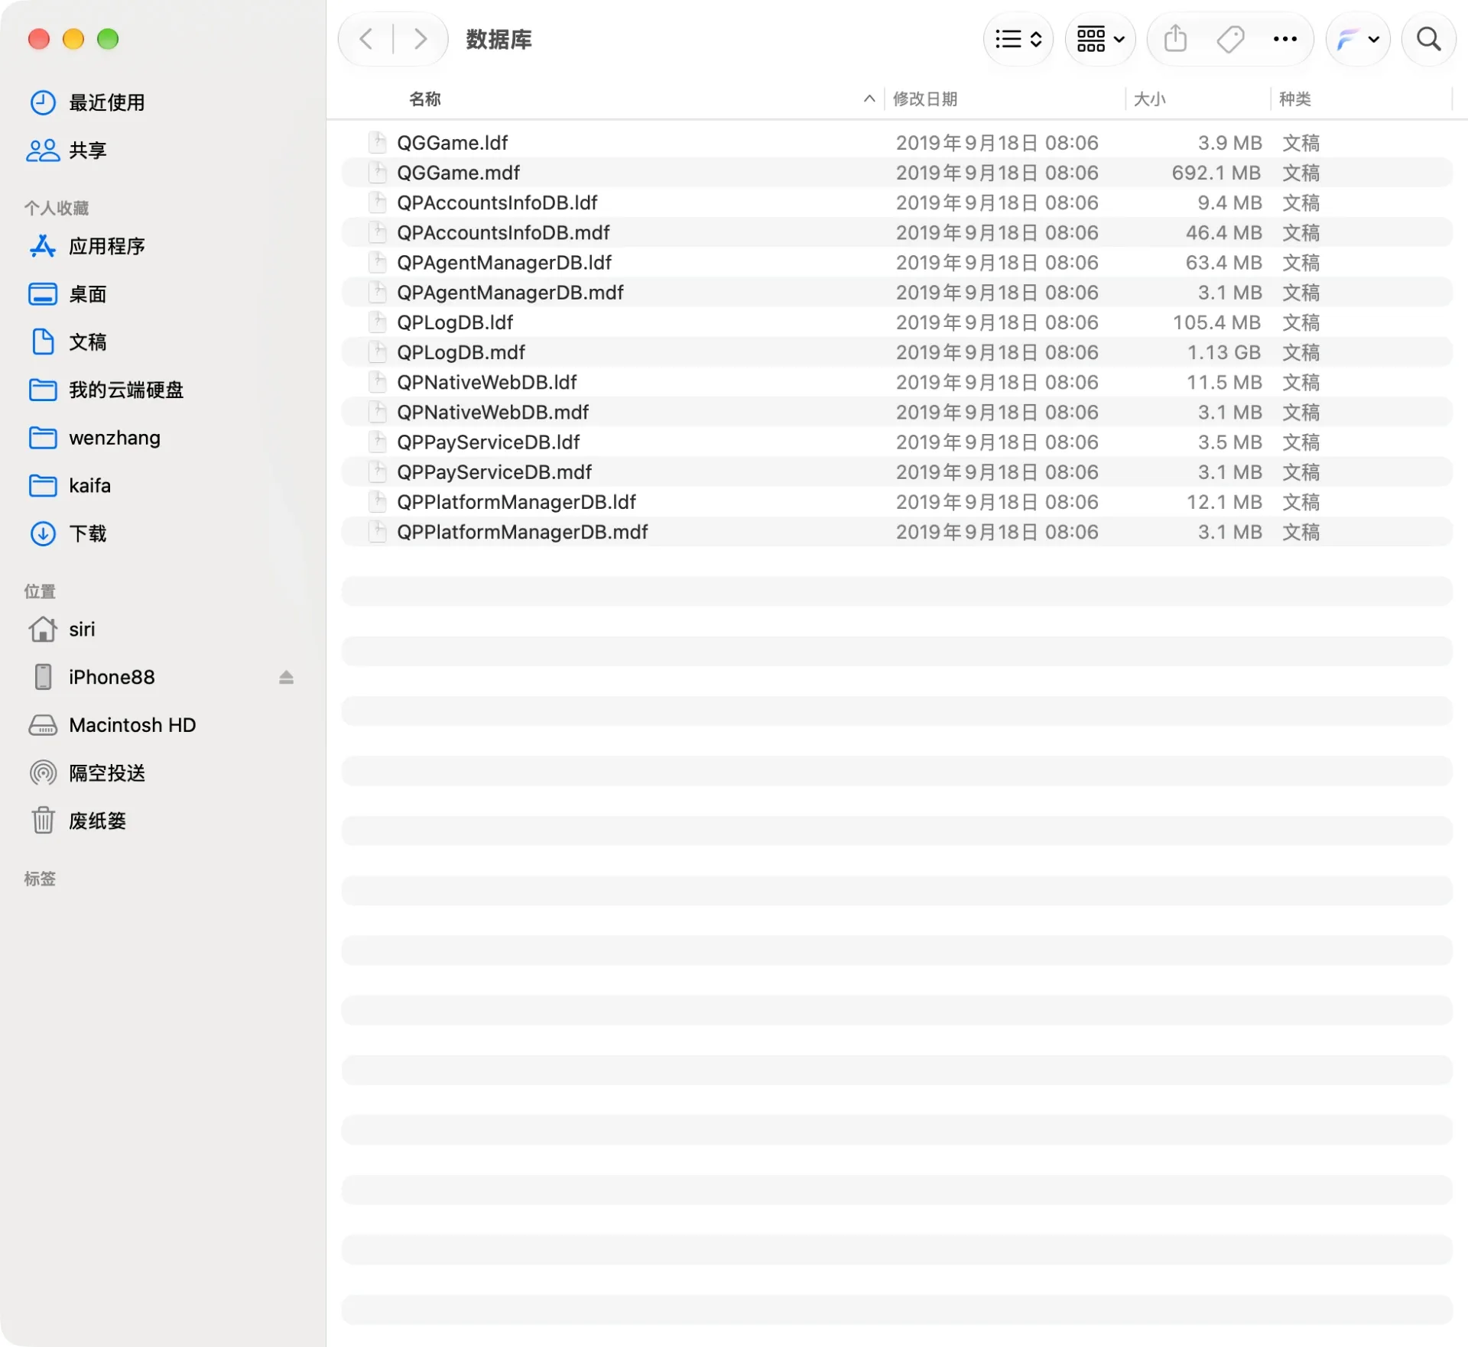
Task: Click the 1.13 GB size value
Action: coord(1223,352)
